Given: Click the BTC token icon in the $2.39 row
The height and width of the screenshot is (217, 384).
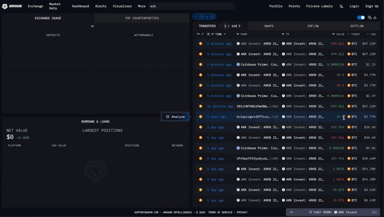Looking at the screenshot, I should pyautogui.click(x=349, y=96).
